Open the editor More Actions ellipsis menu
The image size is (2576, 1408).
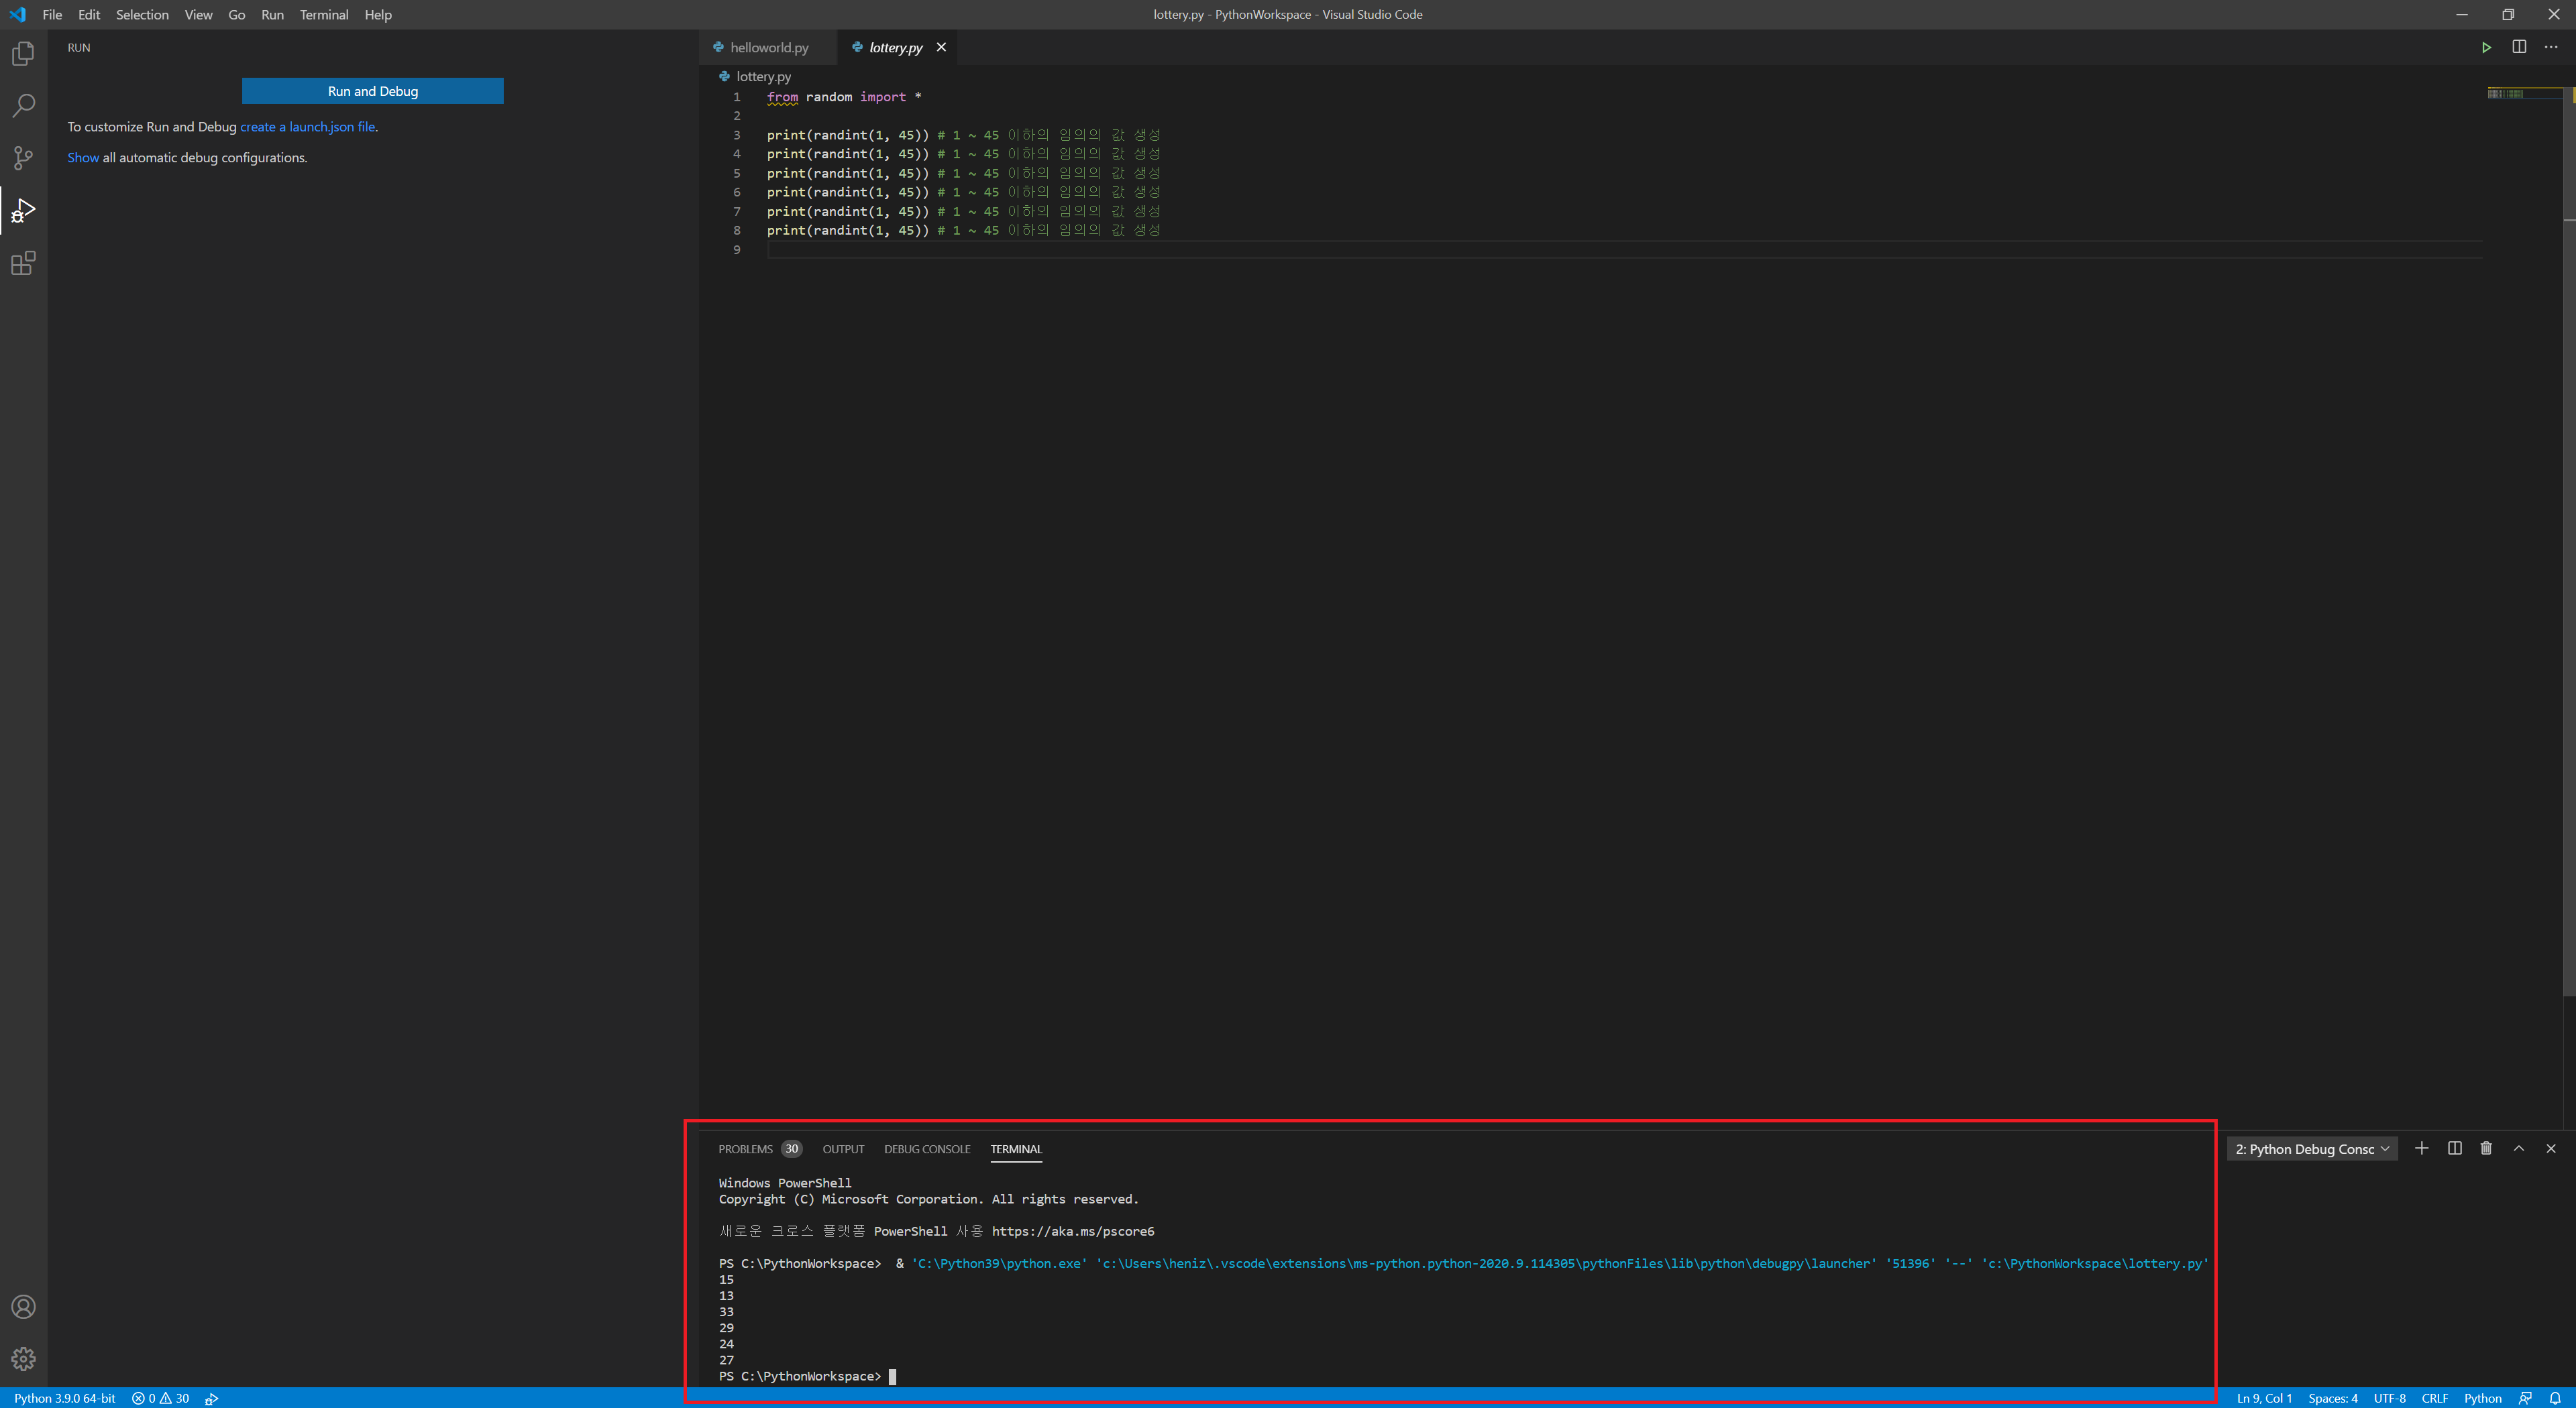coord(2551,47)
